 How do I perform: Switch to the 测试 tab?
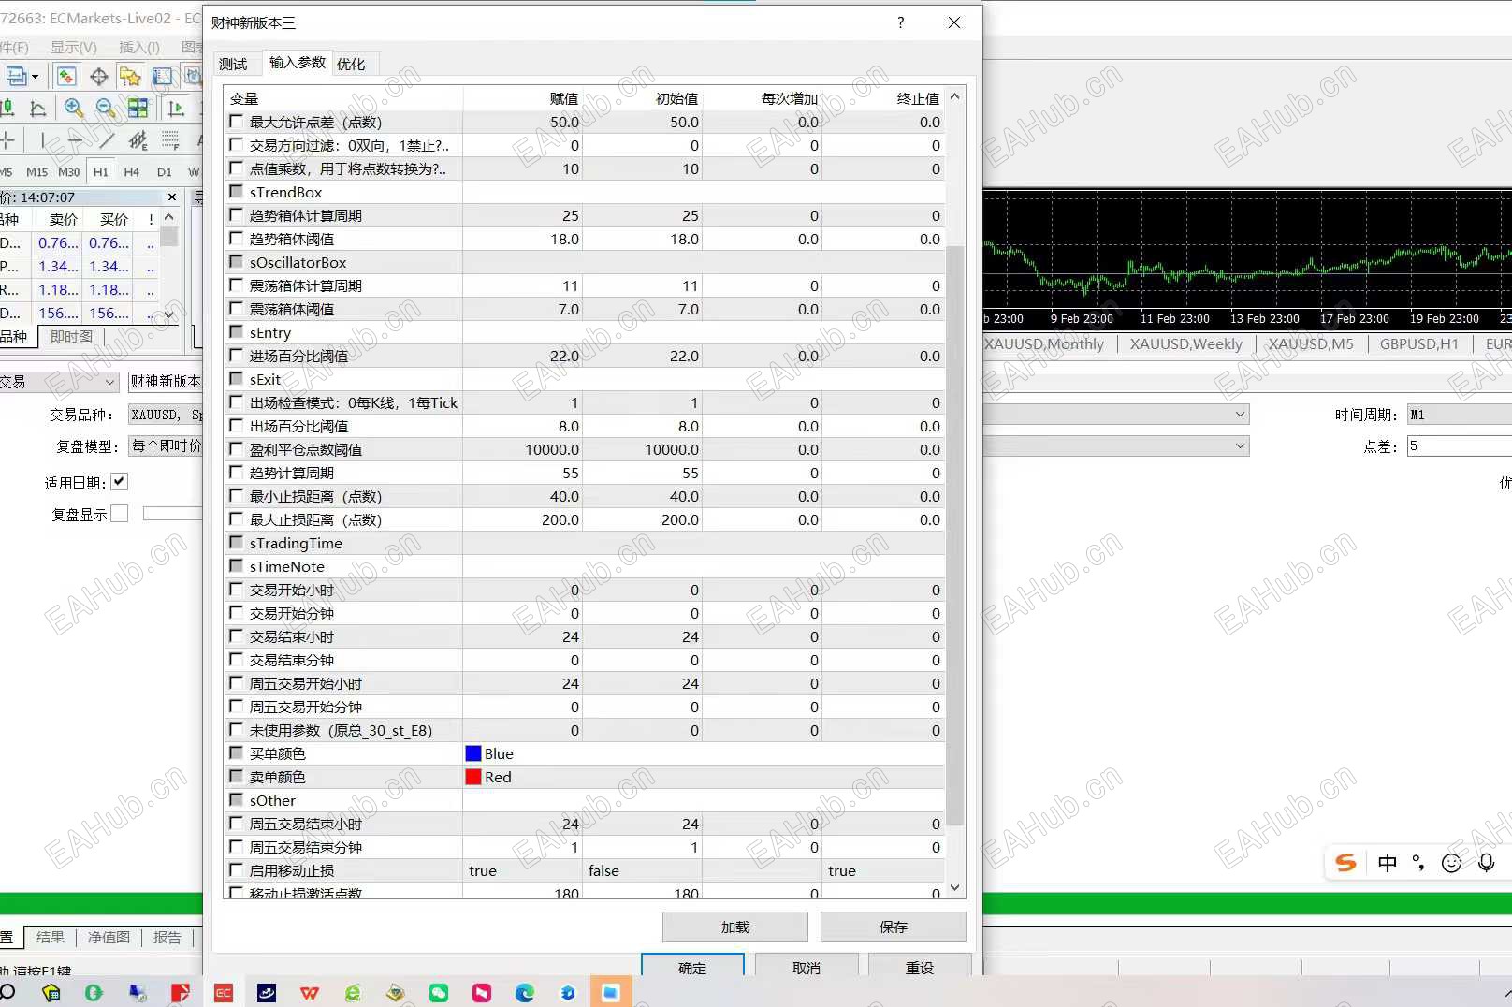tap(233, 64)
